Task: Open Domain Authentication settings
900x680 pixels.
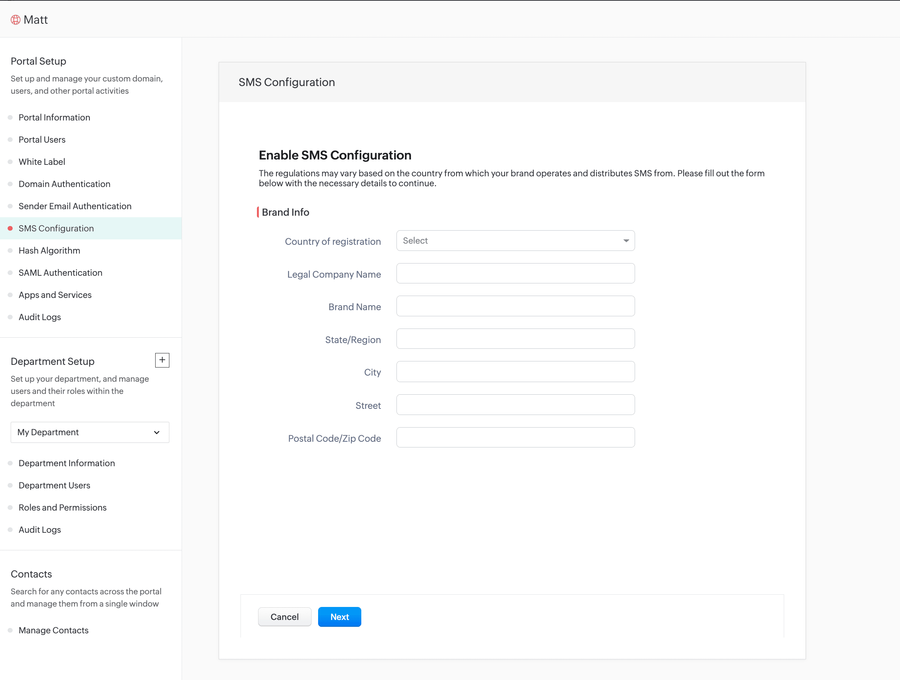Action: click(64, 184)
